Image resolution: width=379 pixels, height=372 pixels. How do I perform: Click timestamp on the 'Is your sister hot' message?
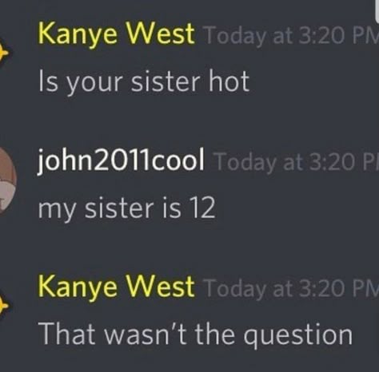coord(291,36)
